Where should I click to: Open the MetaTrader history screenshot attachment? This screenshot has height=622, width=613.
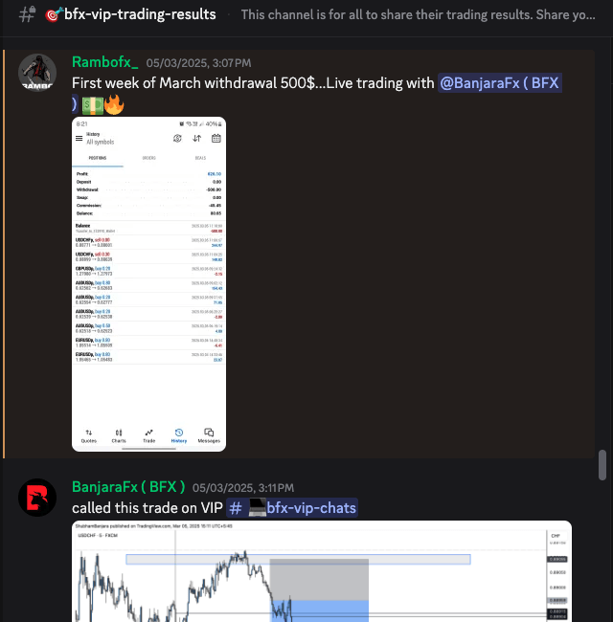(x=148, y=284)
